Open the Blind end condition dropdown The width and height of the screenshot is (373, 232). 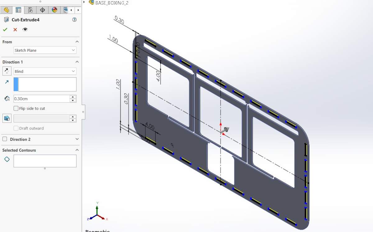45,71
